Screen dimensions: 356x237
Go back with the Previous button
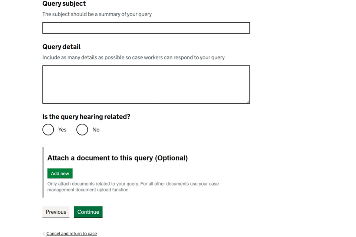point(56,212)
